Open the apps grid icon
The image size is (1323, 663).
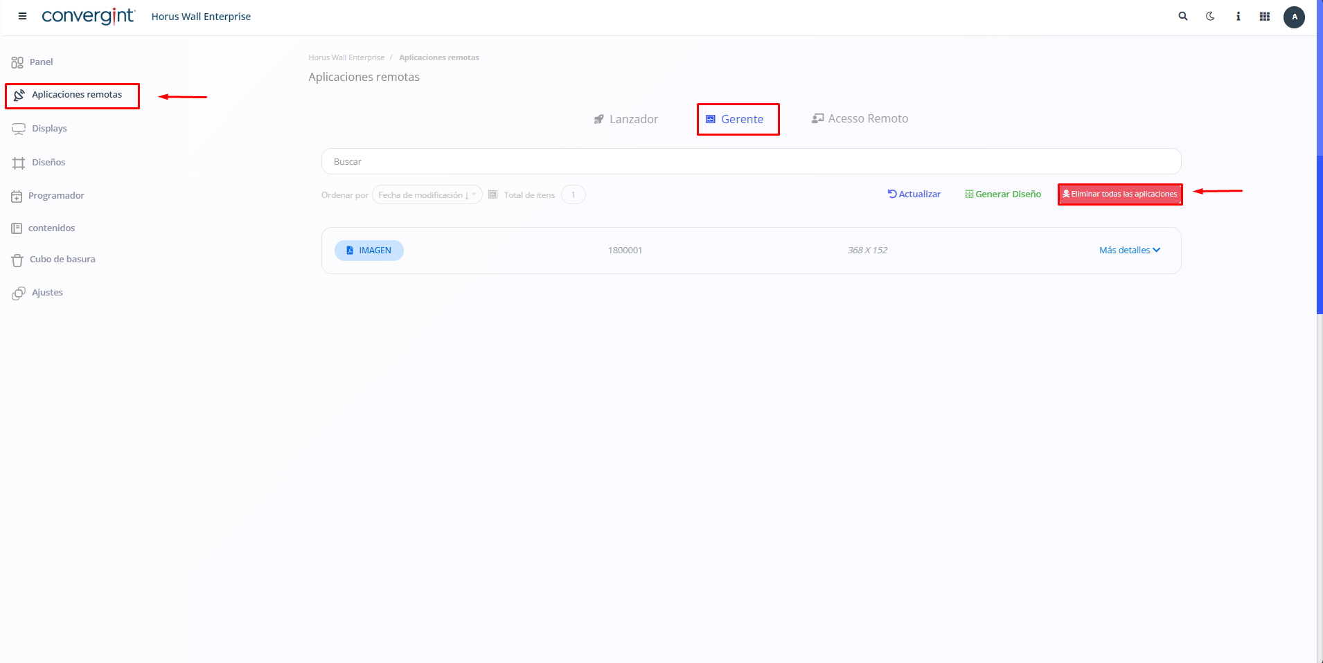coord(1265,17)
